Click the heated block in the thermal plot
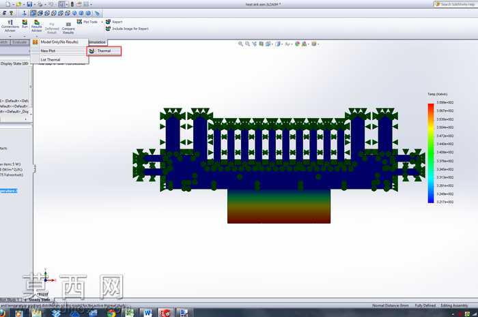This screenshot has width=478, height=317. (279, 207)
